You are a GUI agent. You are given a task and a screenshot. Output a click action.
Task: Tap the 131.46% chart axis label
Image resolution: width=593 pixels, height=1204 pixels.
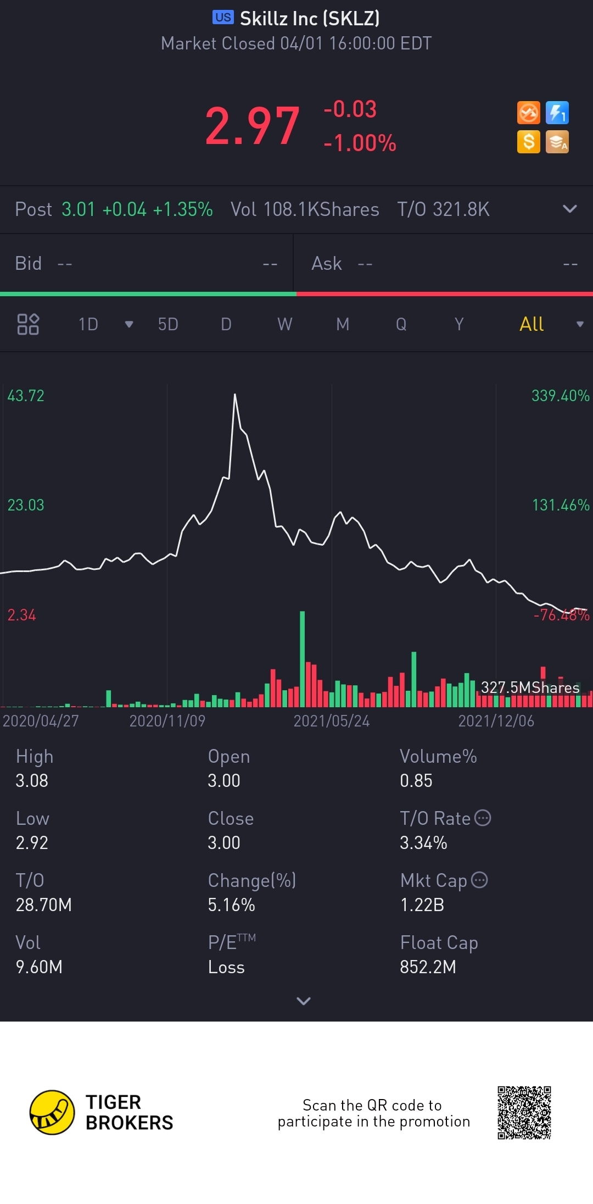coord(560,505)
